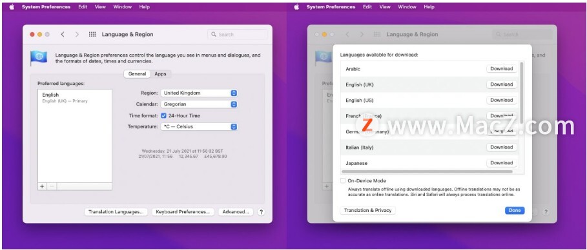Open Edit menu in right menu bar
The image size is (587, 250).
click(367, 6)
